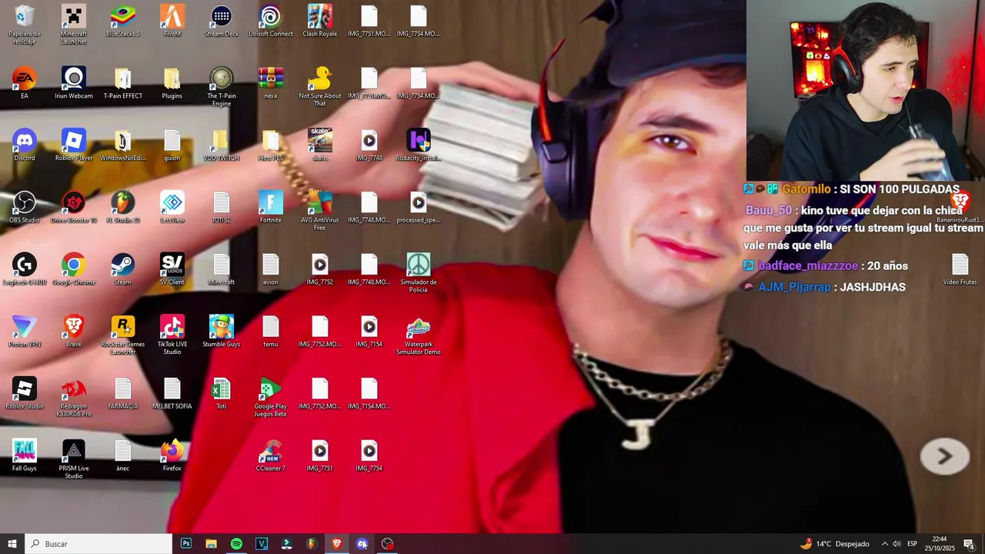Select the FARMACIA document
Image resolution: width=985 pixels, height=554 pixels.
[123, 394]
